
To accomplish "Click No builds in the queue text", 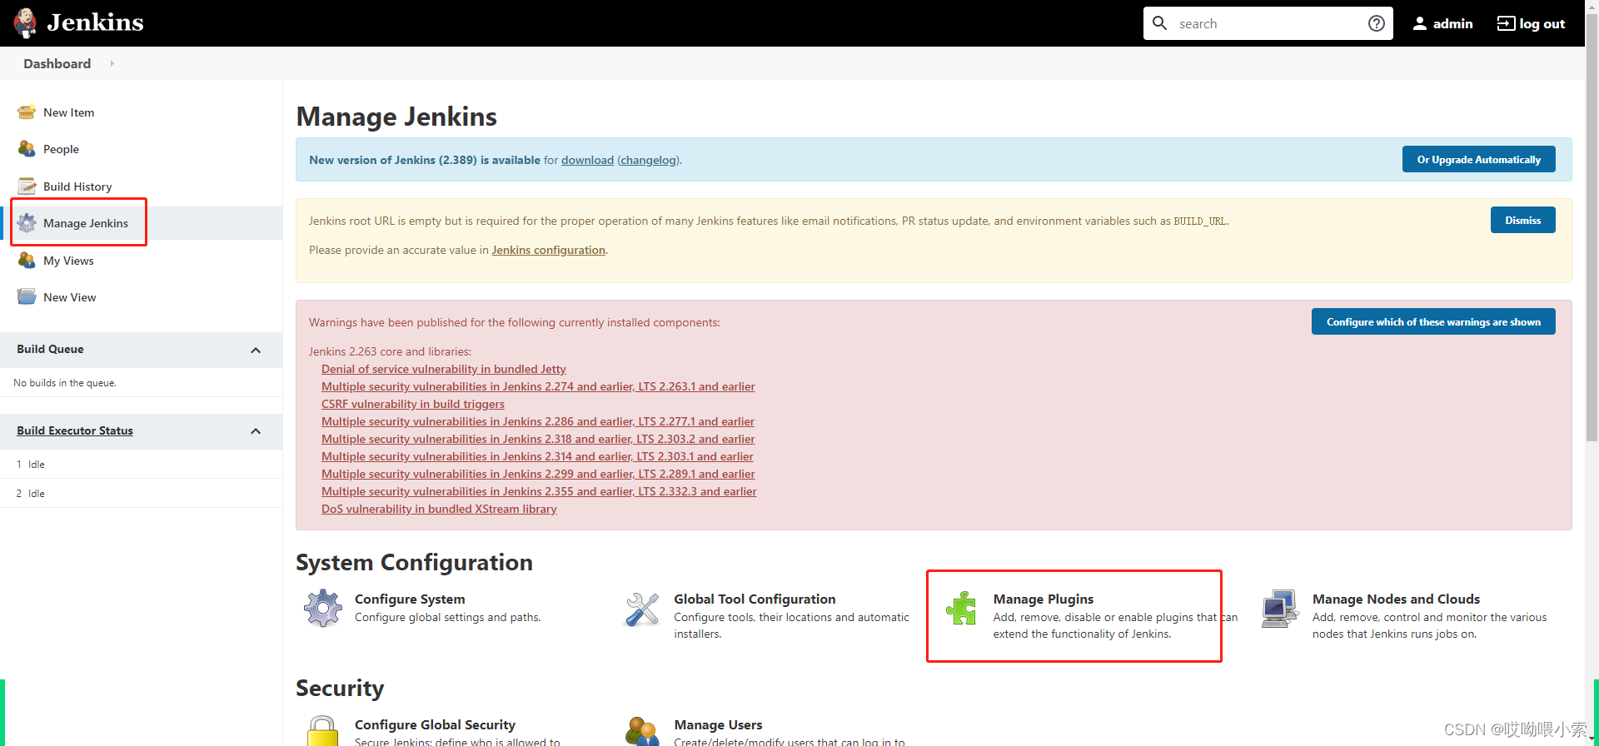I will point(65,383).
